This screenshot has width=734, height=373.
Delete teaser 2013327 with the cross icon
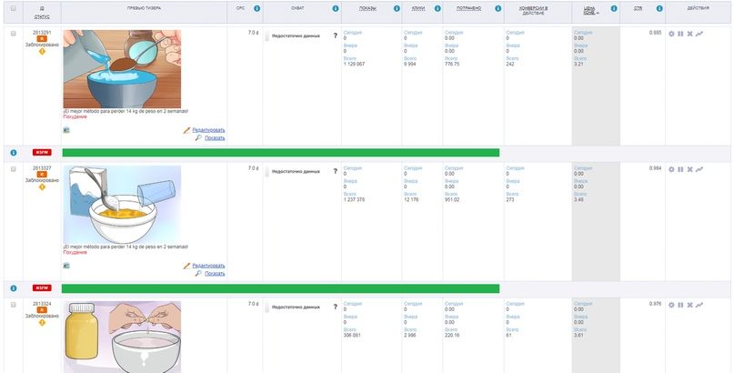point(689,169)
